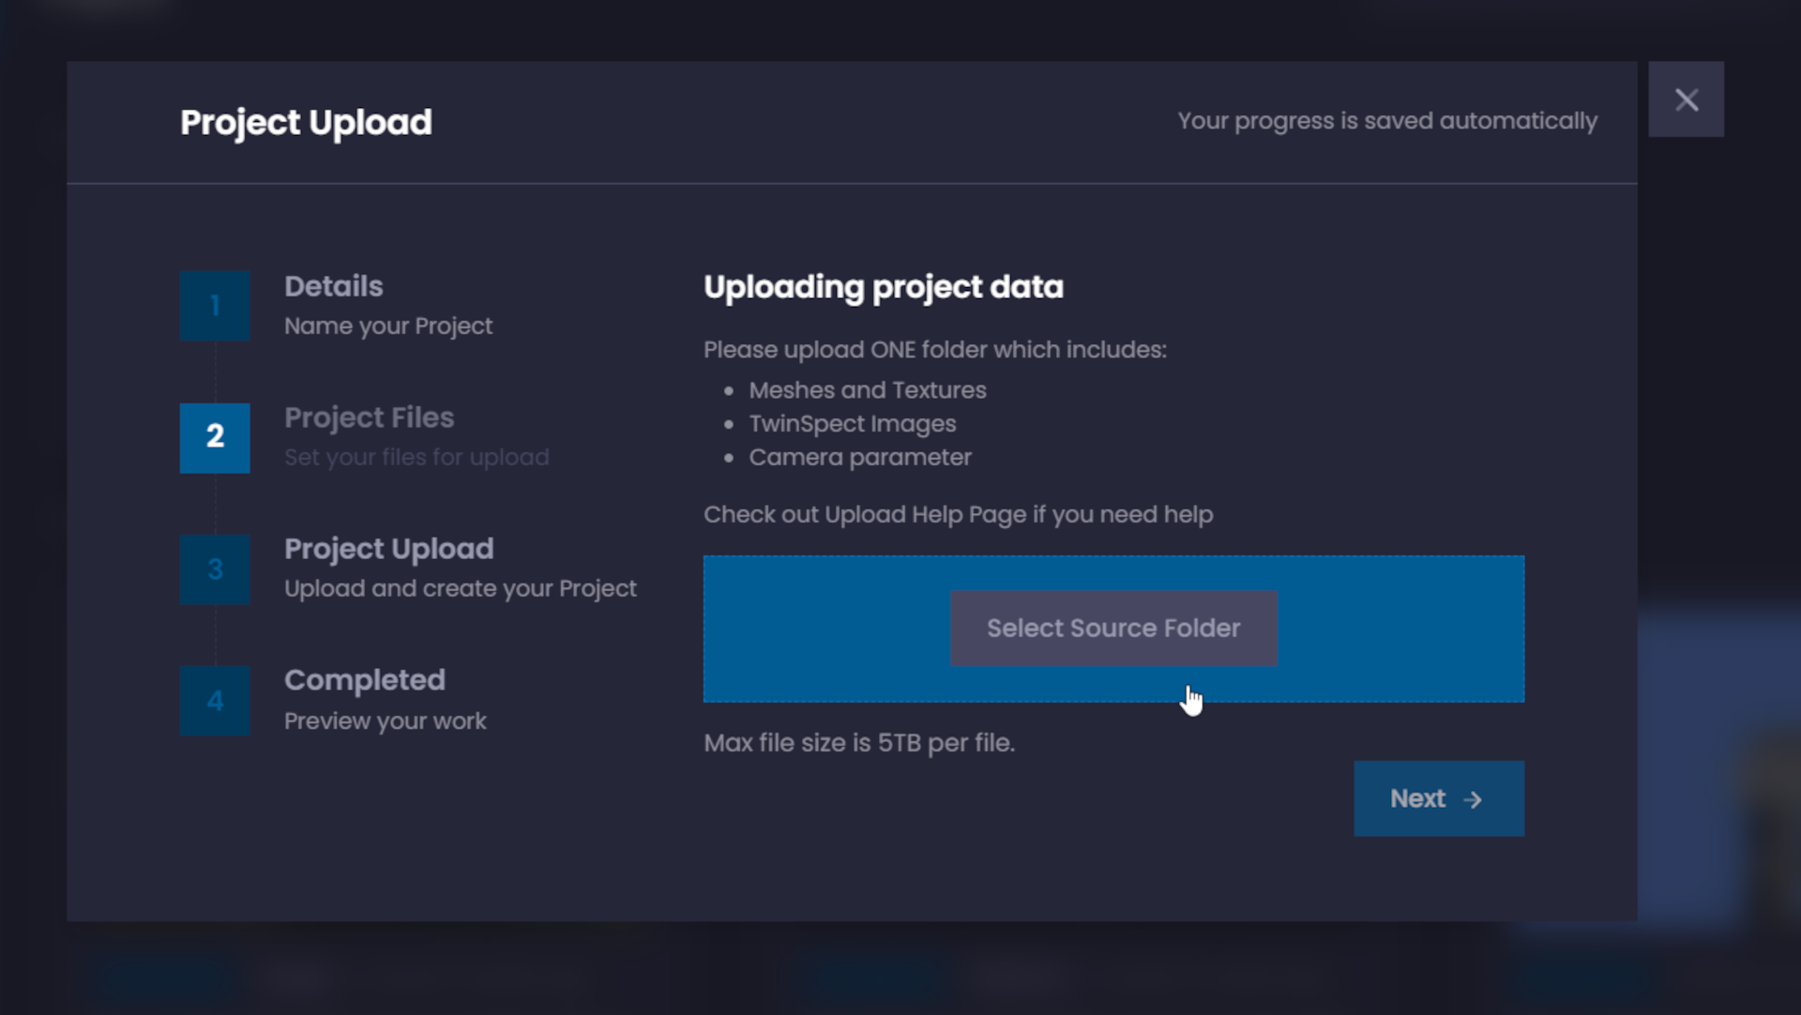Open the Completed step label
This screenshot has height=1015, width=1801.
point(364,680)
